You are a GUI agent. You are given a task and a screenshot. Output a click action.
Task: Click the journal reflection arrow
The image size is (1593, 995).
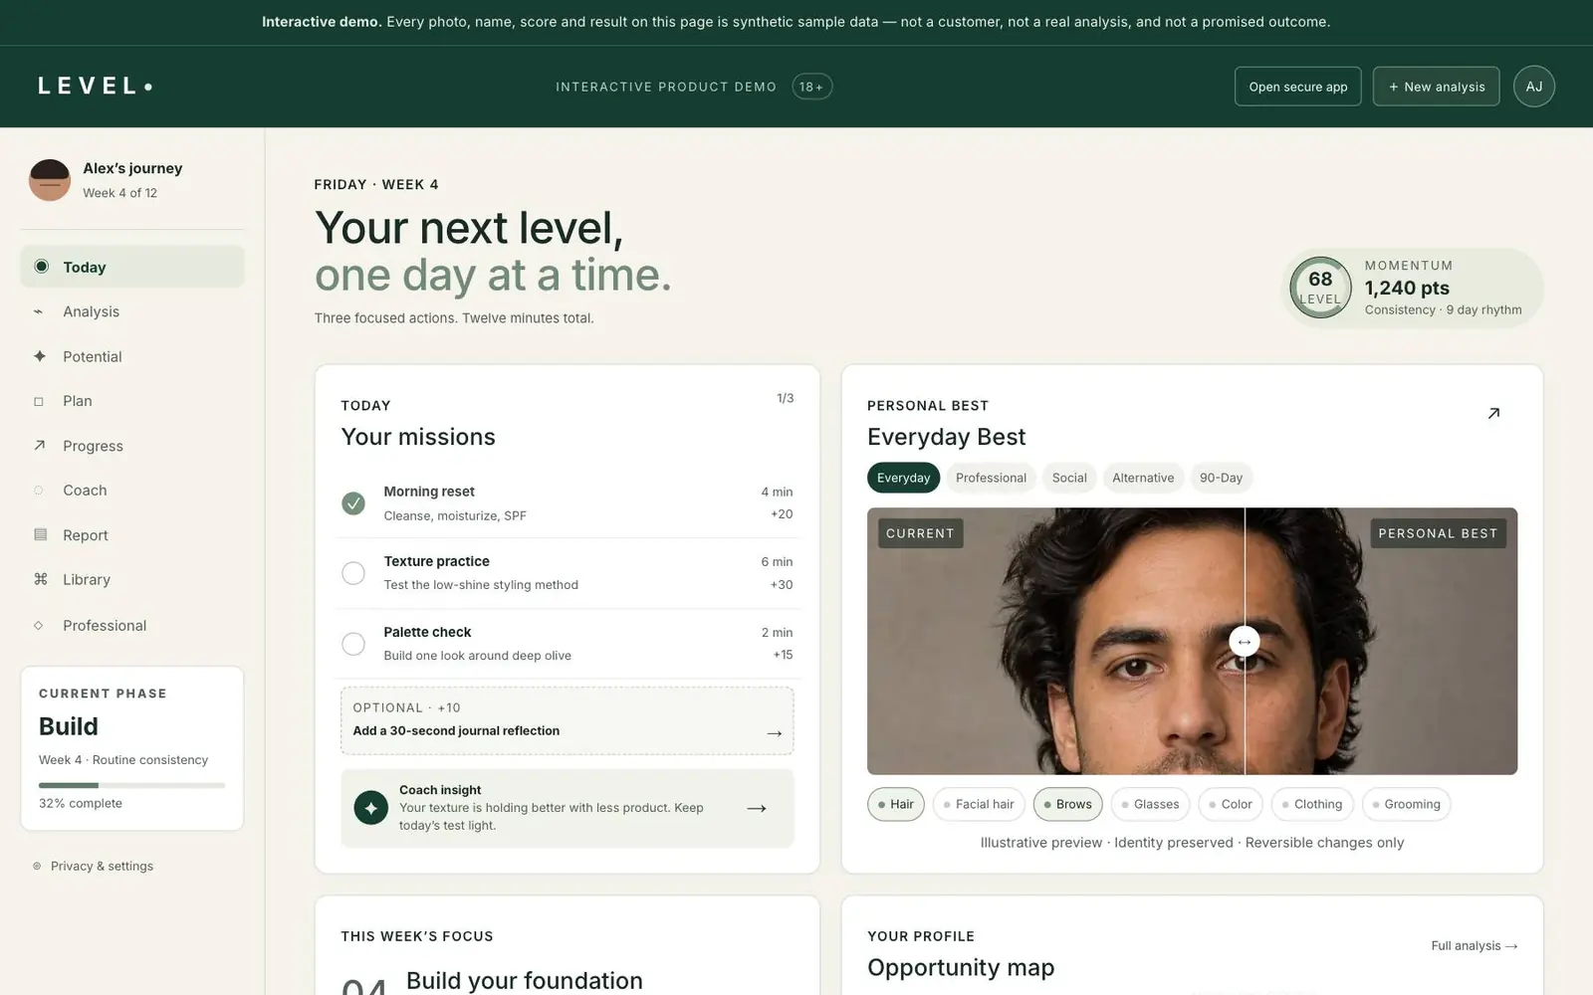pos(775,733)
